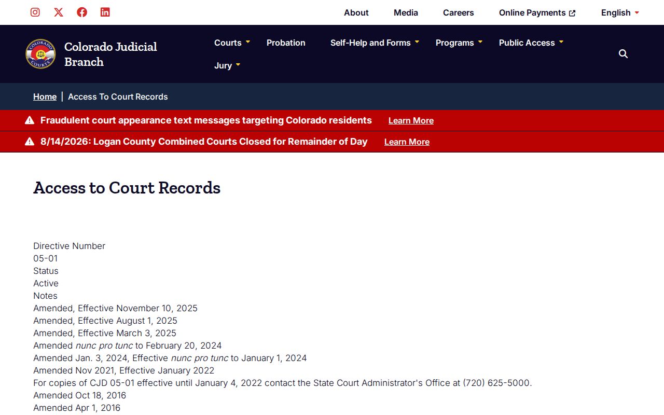Click the fraudulent court appearance alert headline
Screen dimensions: 664x415
(x=206, y=120)
